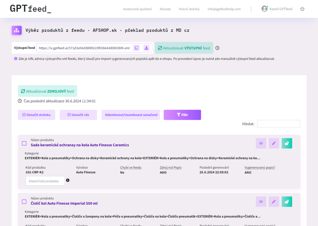Edit Čistič kol Imperial product with pencil
This screenshot has width=318, height=226.
[x=274, y=202]
